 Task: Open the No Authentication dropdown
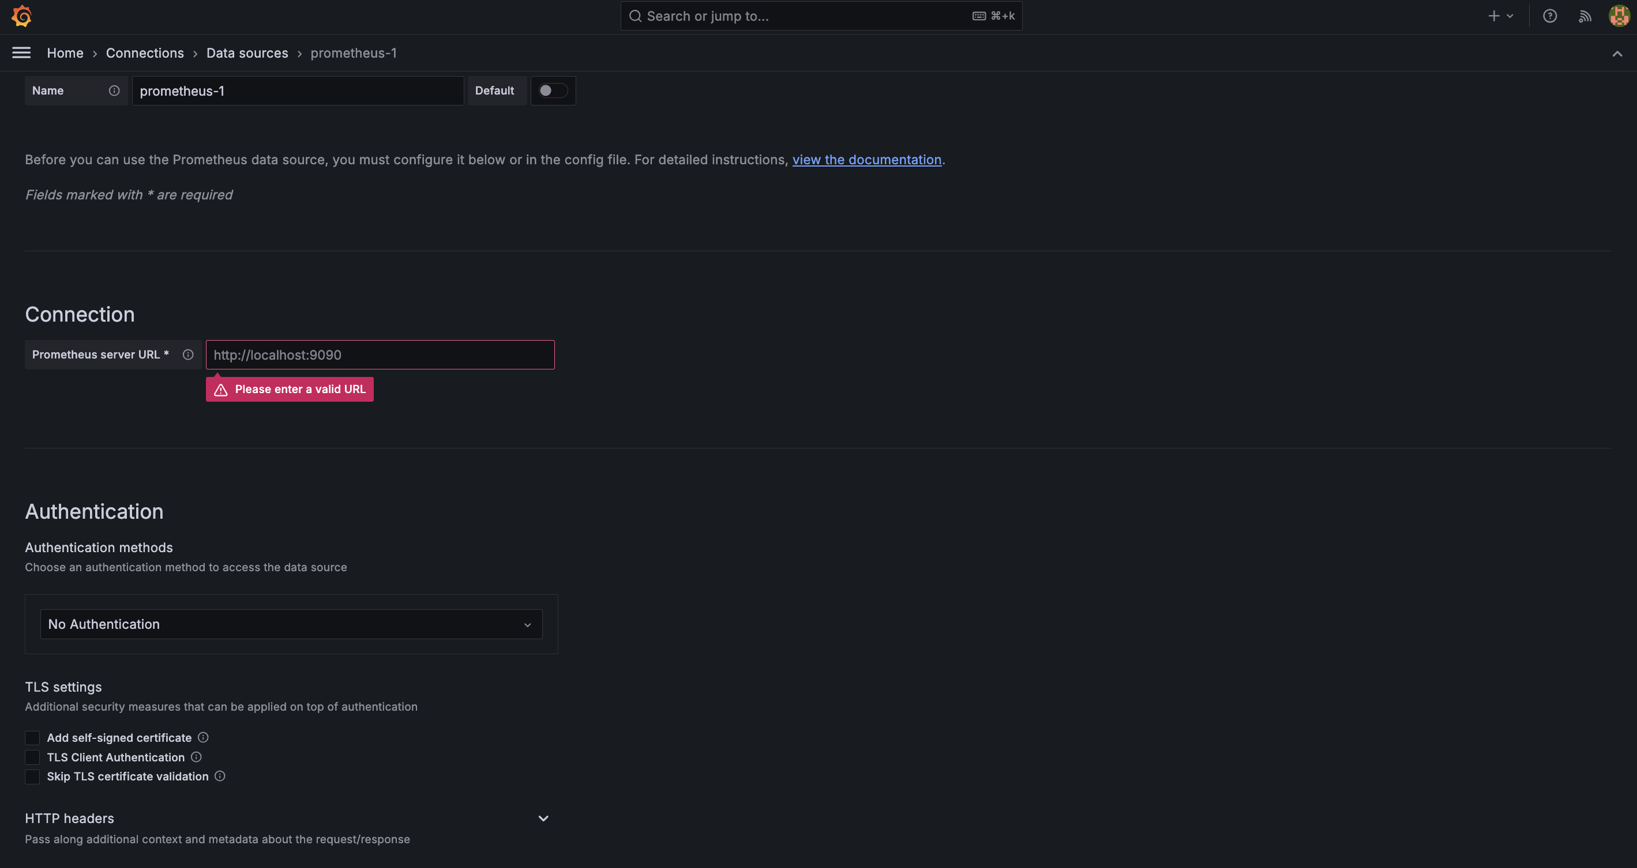291,624
